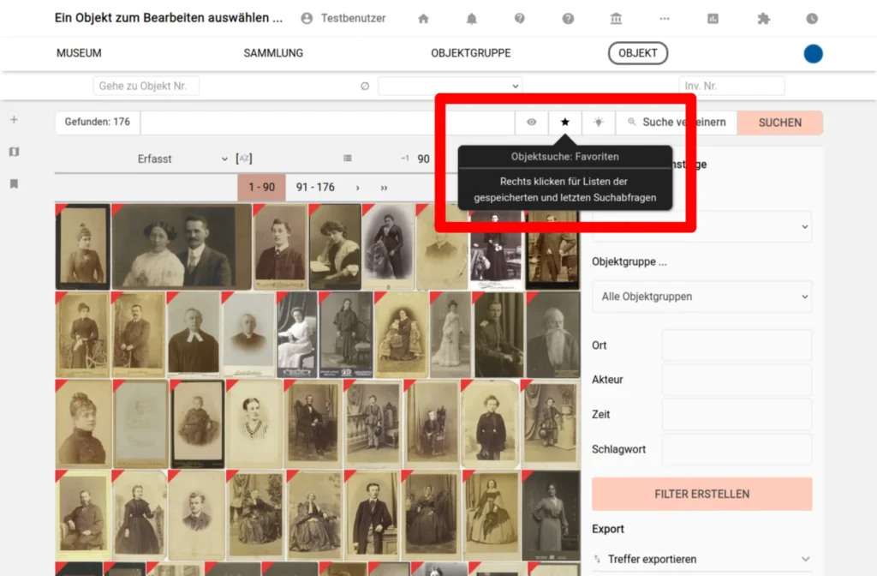Click the Zeit filter input field
877x576 pixels.
coord(737,414)
